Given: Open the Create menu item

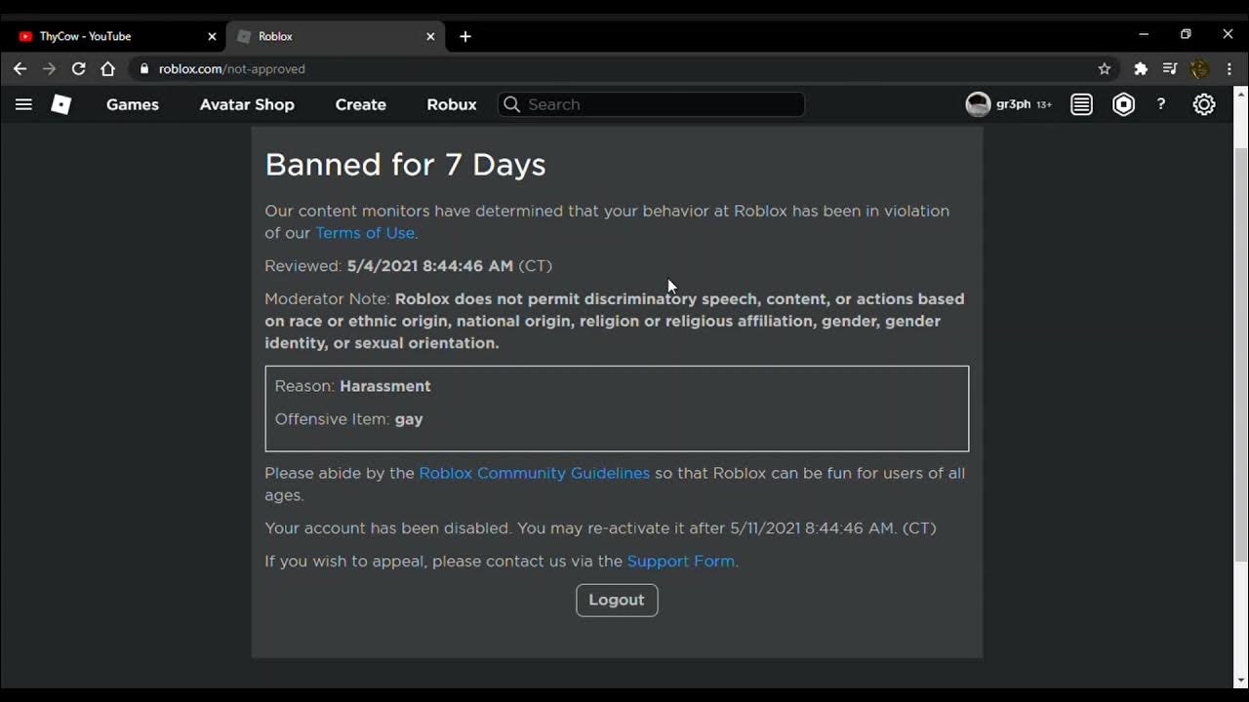Looking at the screenshot, I should click(x=361, y=104).
